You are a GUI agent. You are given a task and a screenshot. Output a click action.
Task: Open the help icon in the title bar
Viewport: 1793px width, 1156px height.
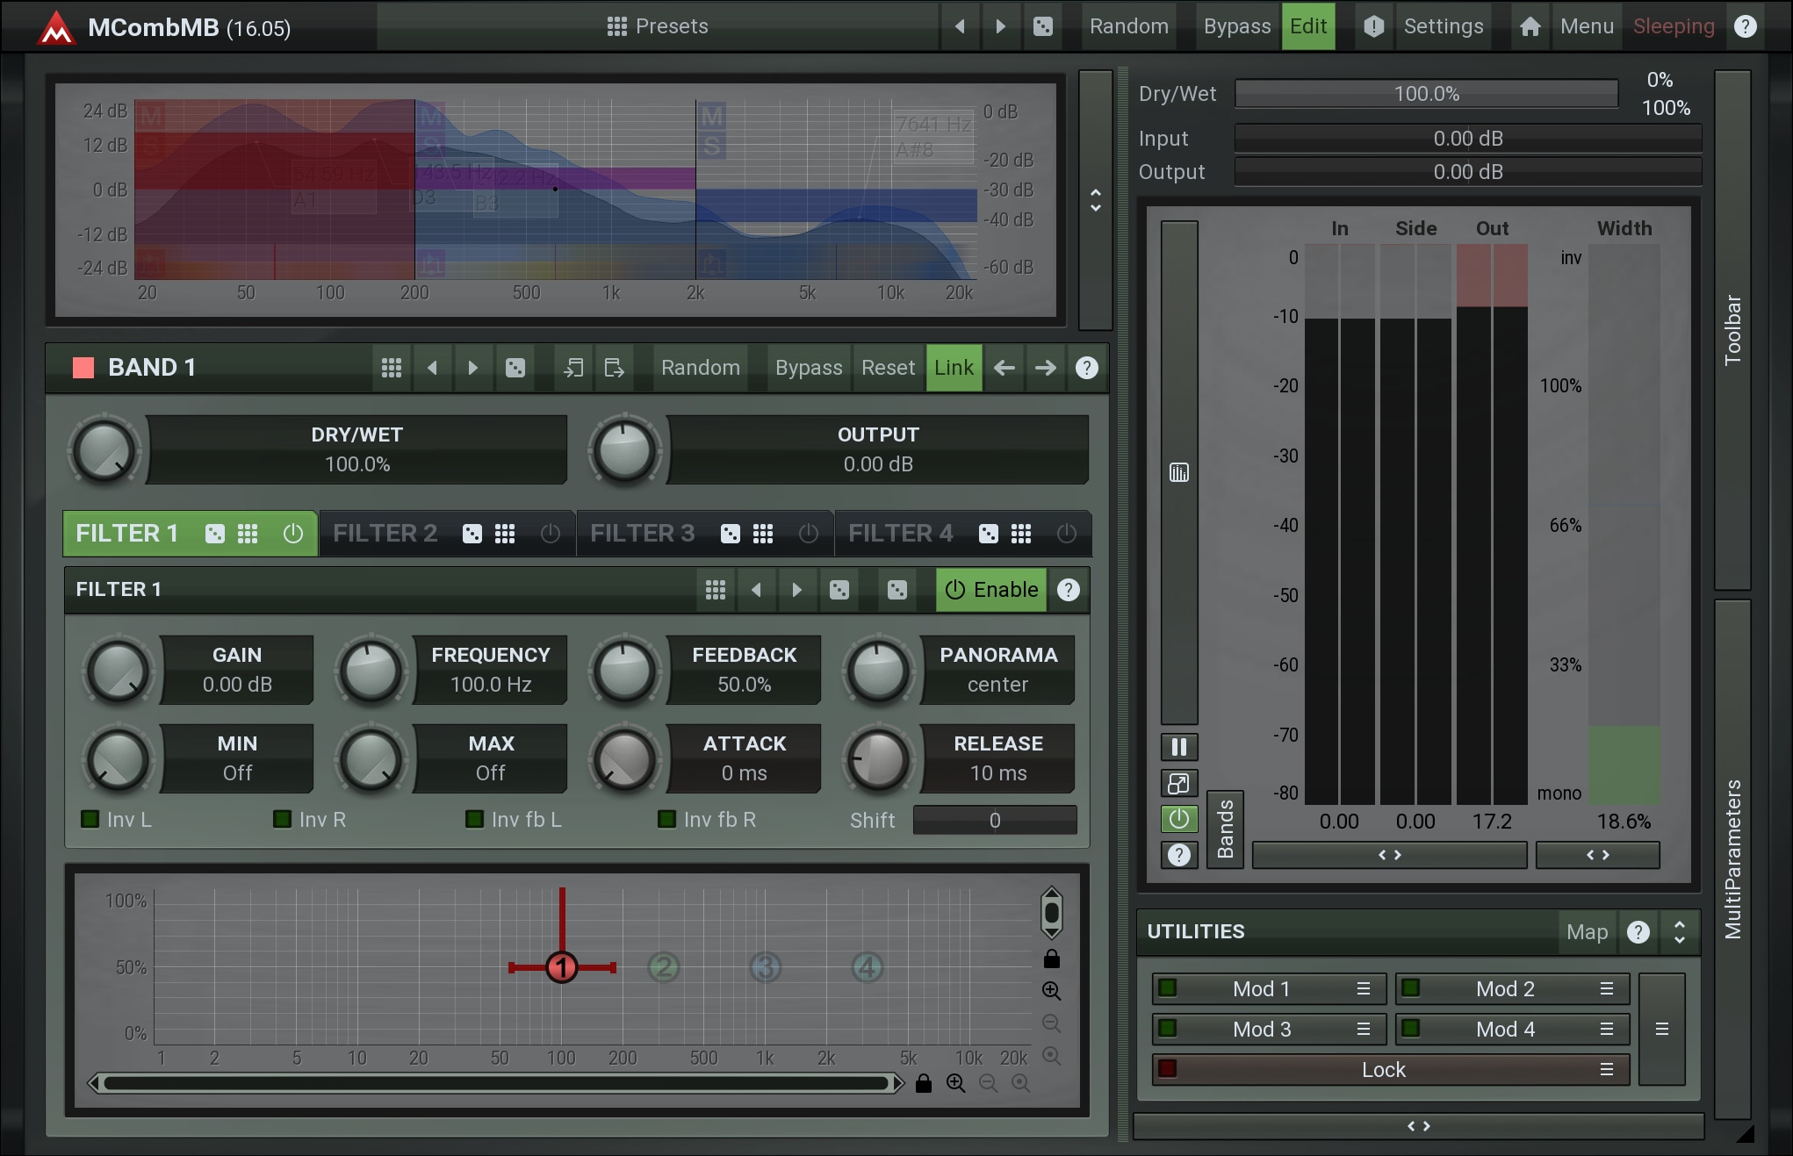[x=1746, y=26]
